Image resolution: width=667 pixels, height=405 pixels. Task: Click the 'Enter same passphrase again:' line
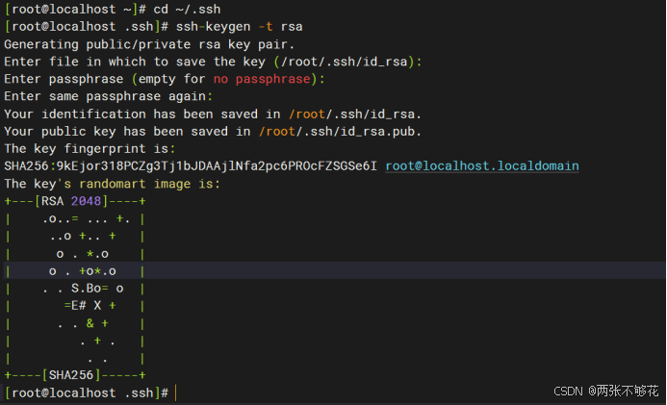pyautogui.click(x=109, y=96)
